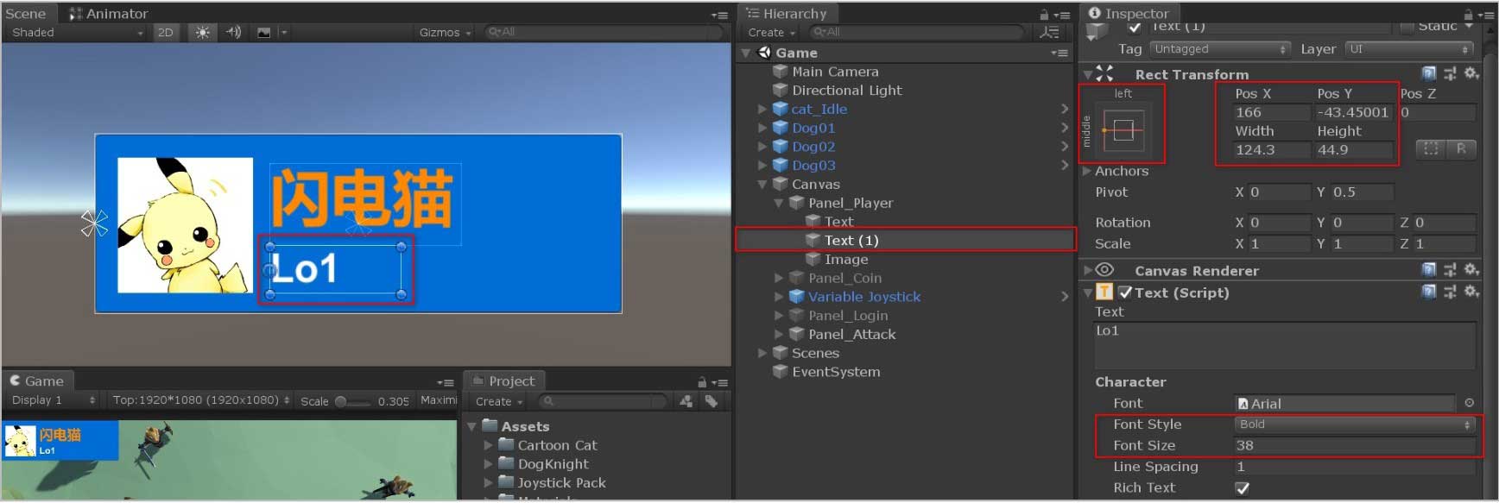Click the scene effects image icon
The height and width of the screenshot is (503, 1499).
[264, 32]
